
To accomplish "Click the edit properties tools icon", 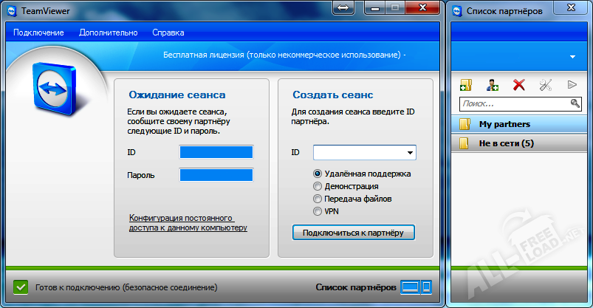I will (x=546, y=85).
